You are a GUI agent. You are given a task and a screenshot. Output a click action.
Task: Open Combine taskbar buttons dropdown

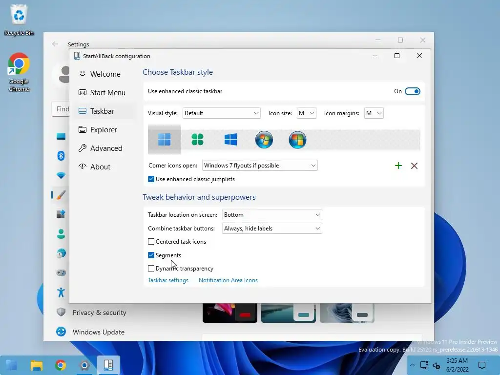point(272,229)
